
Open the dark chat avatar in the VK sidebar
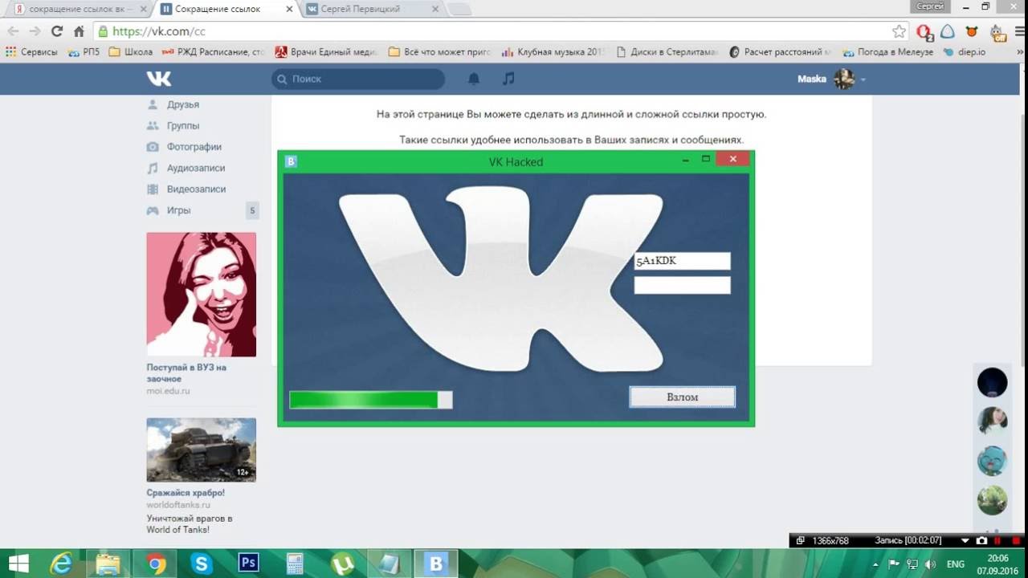pyautogui.click(x=992, y=382)
